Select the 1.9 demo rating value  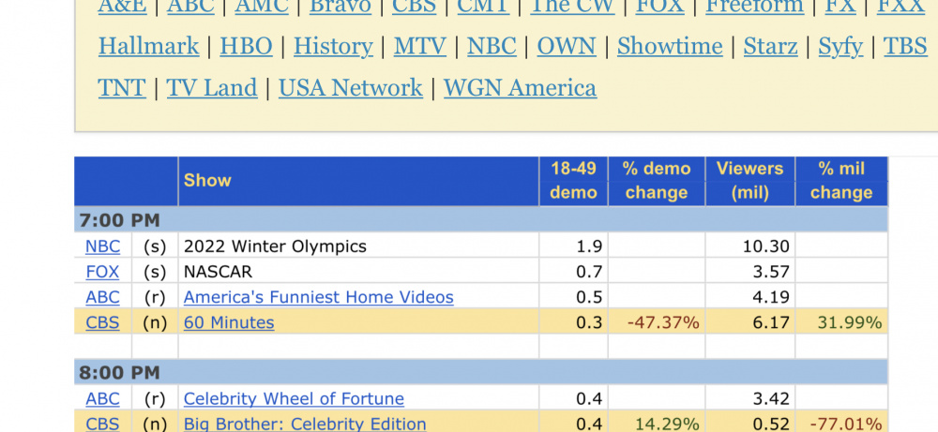[589, 246]
